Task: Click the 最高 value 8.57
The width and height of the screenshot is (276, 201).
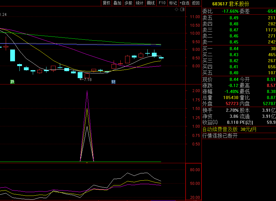Action: (x=271, y=85)
